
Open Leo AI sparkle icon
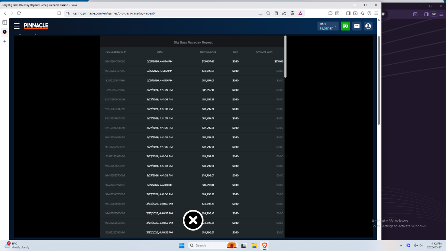362,13
